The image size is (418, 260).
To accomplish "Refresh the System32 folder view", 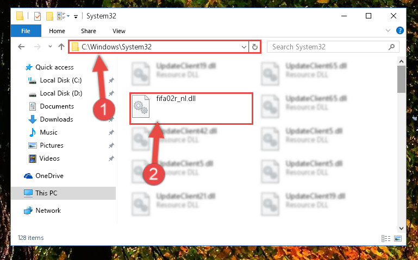I will tap(255, 47).
